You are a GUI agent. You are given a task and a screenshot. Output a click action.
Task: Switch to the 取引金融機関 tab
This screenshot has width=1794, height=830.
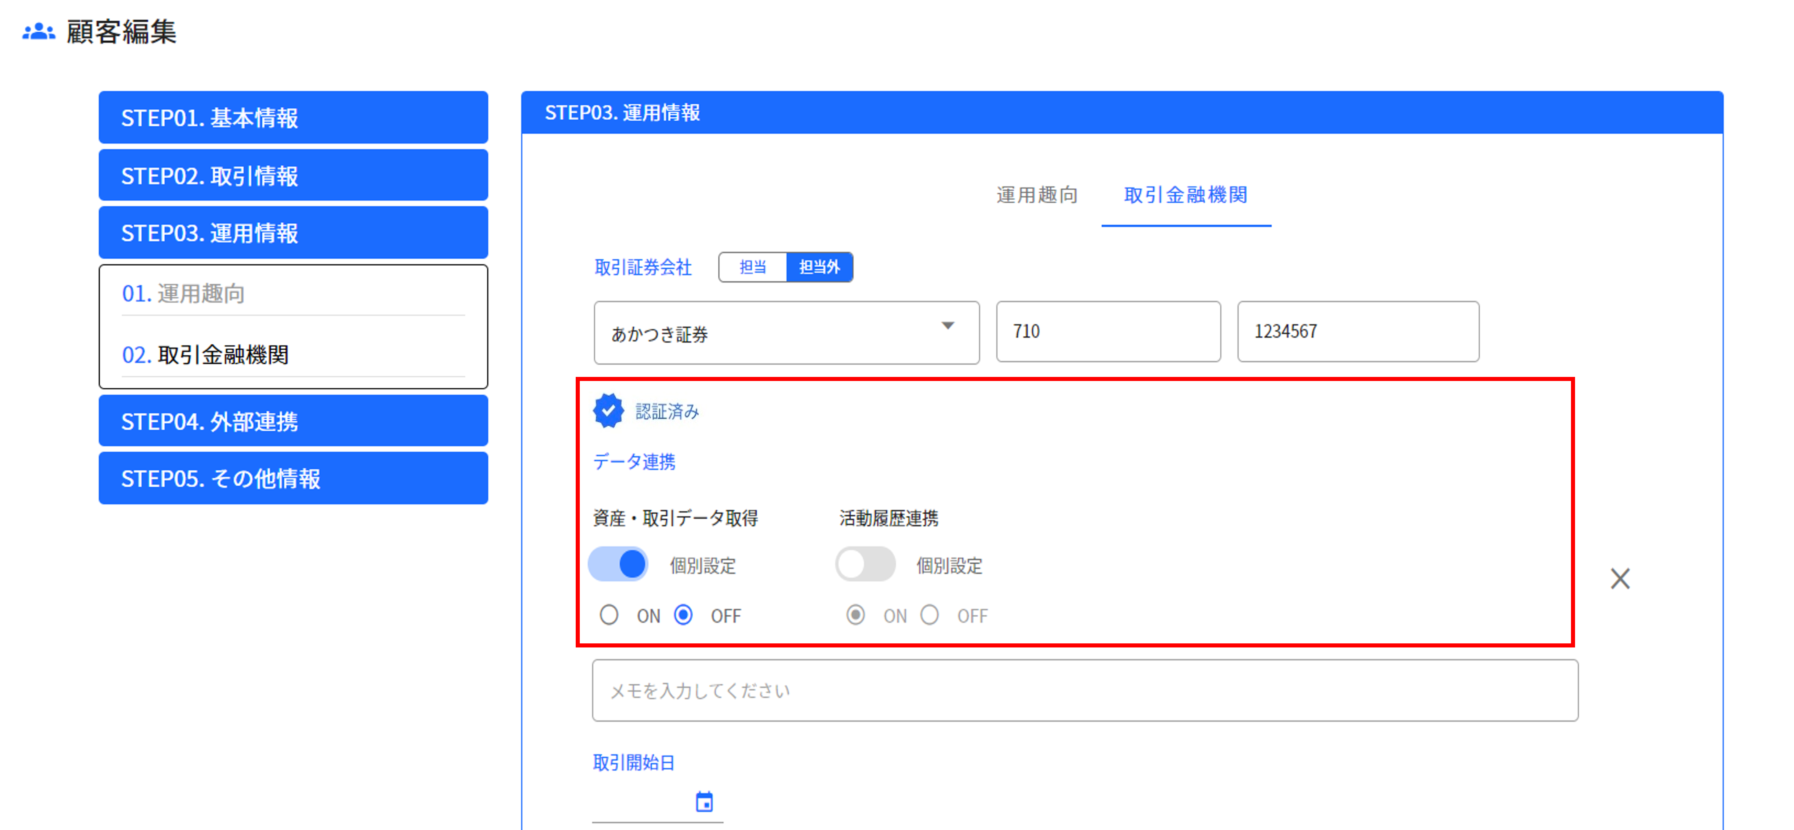[x=1185, y=195]
